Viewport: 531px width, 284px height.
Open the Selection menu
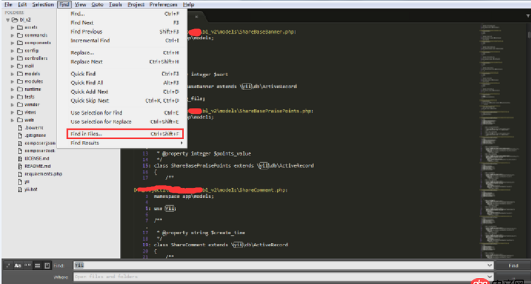(43, 5)
